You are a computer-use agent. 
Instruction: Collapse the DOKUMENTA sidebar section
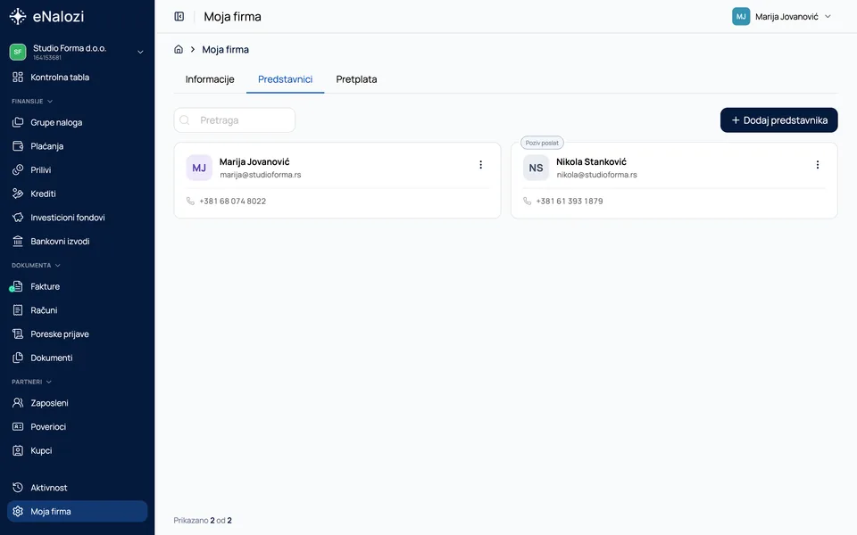pos(57,266)
